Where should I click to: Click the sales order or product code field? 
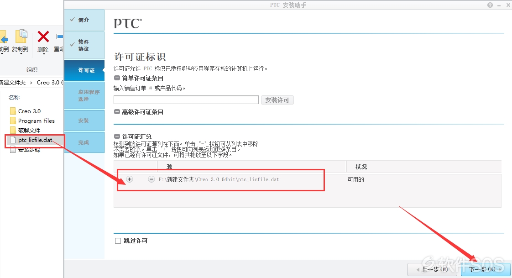(186, 100)
